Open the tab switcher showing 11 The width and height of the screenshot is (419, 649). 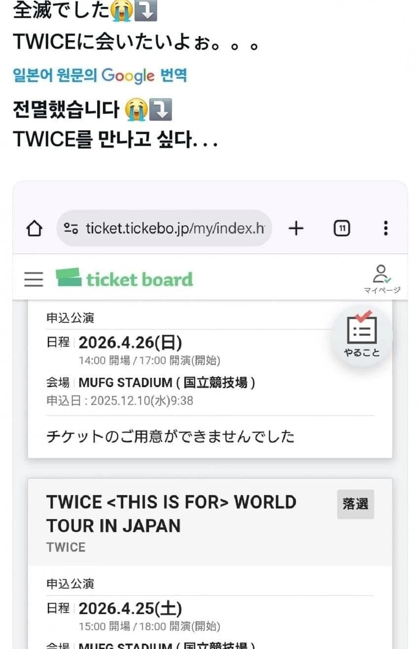coord(342,228)
